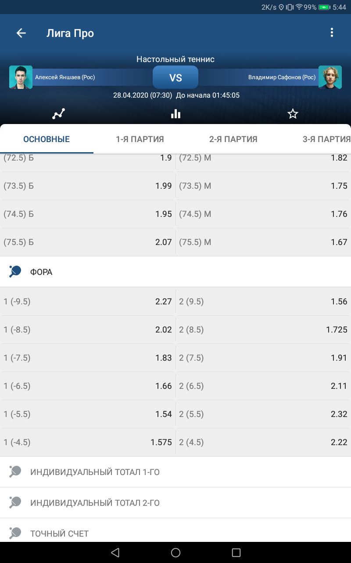This screenshot has width=351, height=563.
Task: Select handicap 2 (8.5) odds 1.725
Action: pyautogui.click(x=263, y=329)
